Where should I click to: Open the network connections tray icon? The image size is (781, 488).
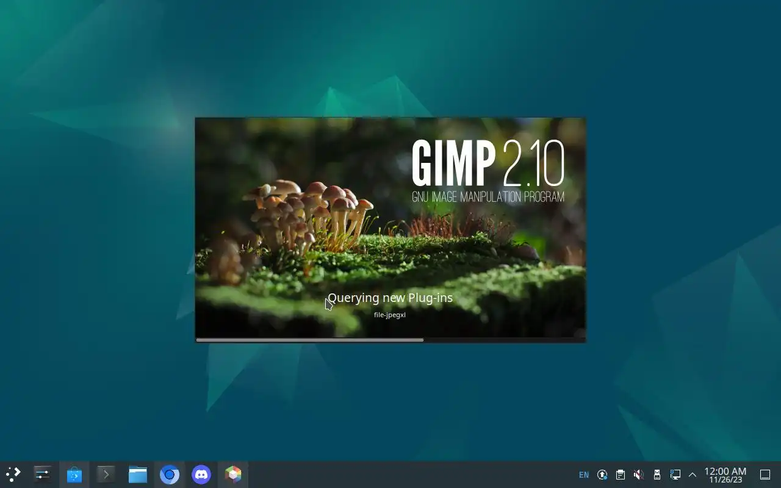[x=675, y=475]
